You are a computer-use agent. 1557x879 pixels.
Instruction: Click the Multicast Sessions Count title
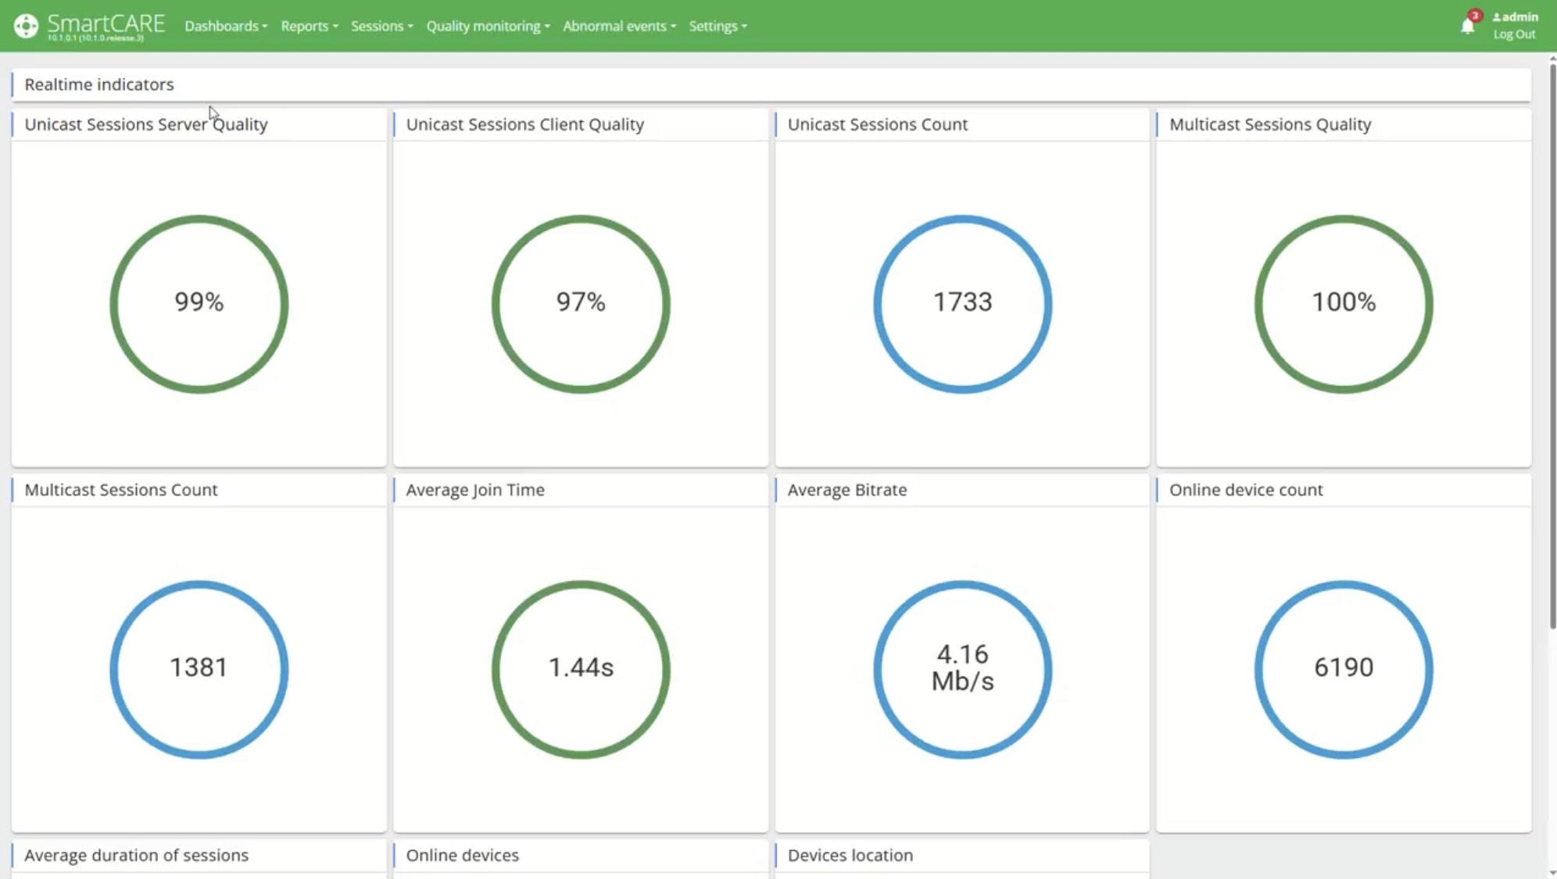pyautogui.click(x=121, y=490)
